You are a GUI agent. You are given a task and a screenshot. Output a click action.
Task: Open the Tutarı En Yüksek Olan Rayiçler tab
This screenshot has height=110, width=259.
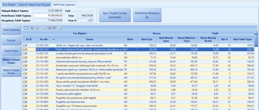coord(34,5)
